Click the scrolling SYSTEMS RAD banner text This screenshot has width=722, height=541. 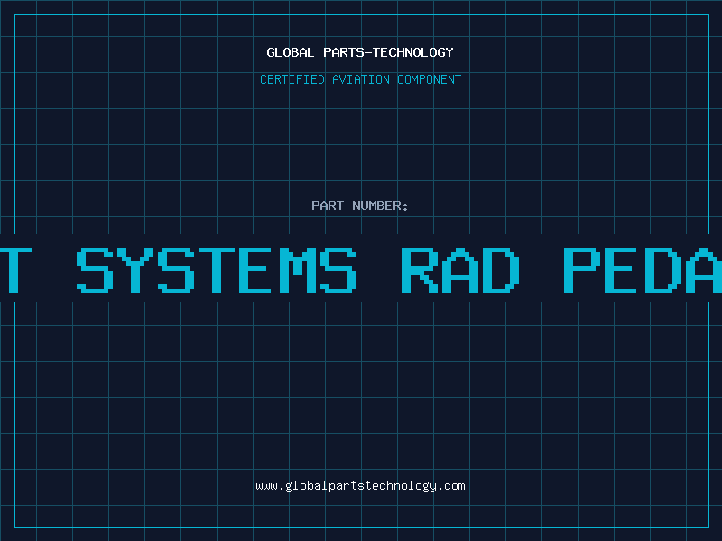pos(361,270)
